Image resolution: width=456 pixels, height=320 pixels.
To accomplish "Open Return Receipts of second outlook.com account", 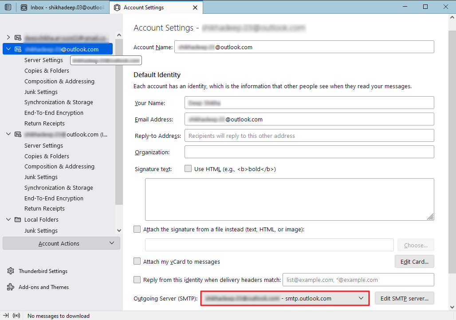I will (44, 209).
